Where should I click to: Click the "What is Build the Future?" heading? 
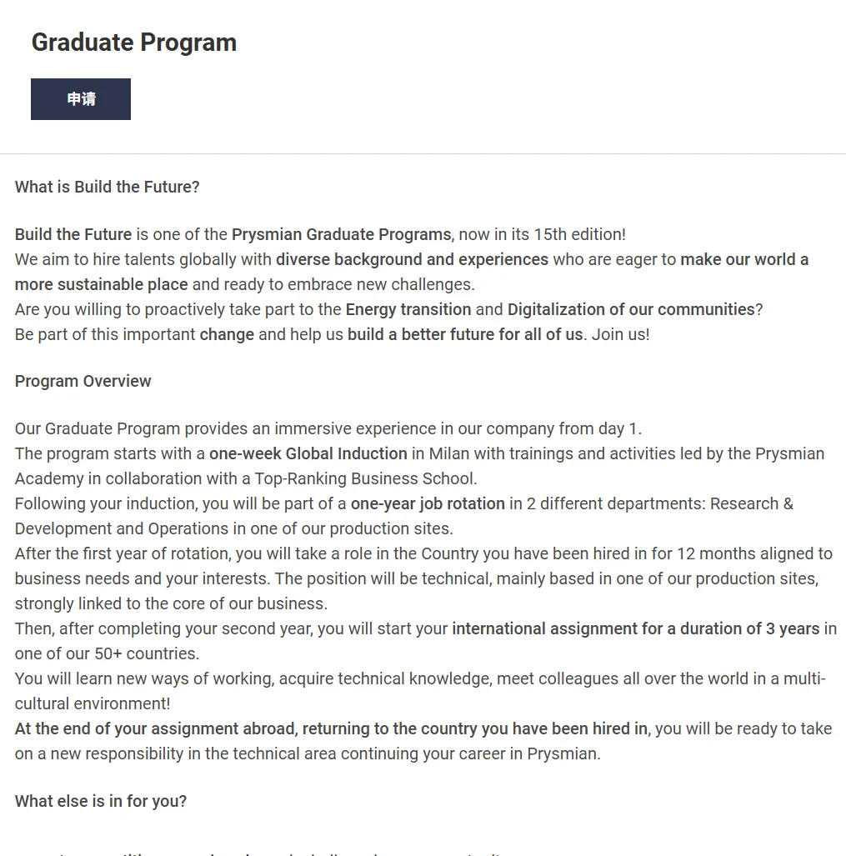pyautogui.click(x=108, y=187)
